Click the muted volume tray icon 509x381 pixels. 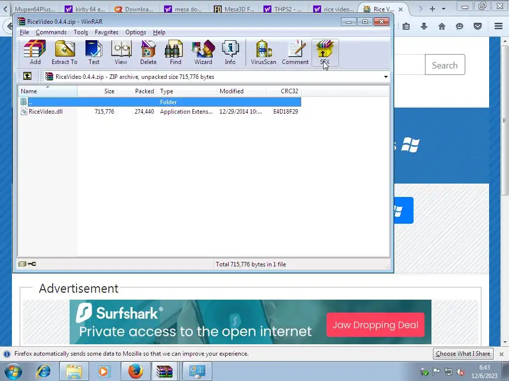click(x=460, y=372)
